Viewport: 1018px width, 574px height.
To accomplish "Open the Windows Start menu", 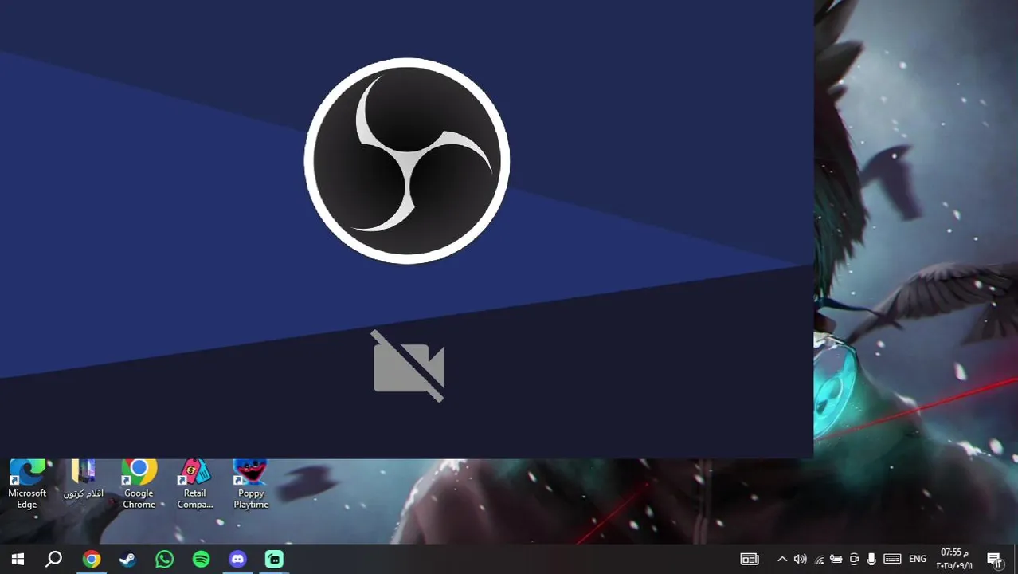I will tap(18, 559).
